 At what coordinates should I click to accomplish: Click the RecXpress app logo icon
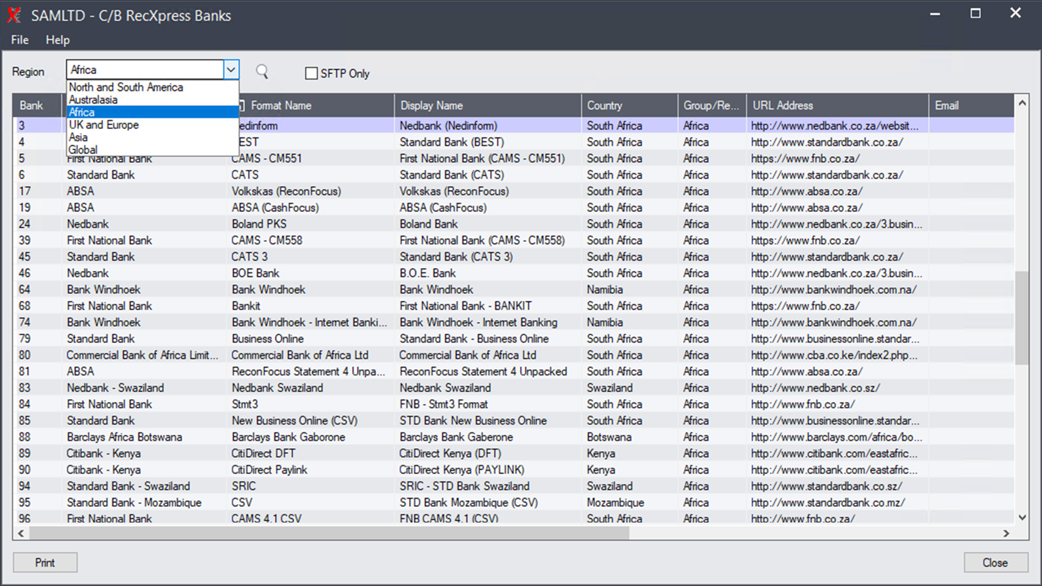(14, 15)
